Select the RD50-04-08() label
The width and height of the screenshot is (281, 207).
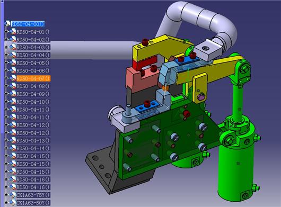(33, 86)
